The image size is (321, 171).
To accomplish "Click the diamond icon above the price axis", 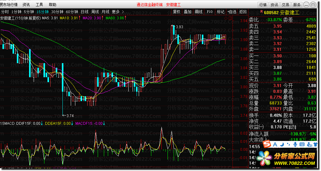I will [x=226, y=18].
